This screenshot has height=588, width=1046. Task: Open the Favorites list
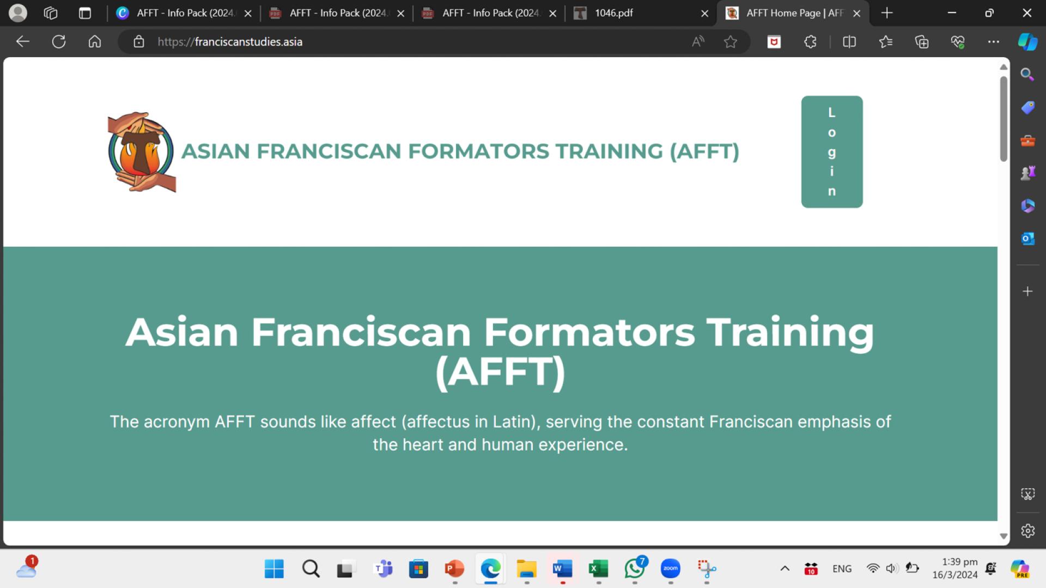point(885,41)
